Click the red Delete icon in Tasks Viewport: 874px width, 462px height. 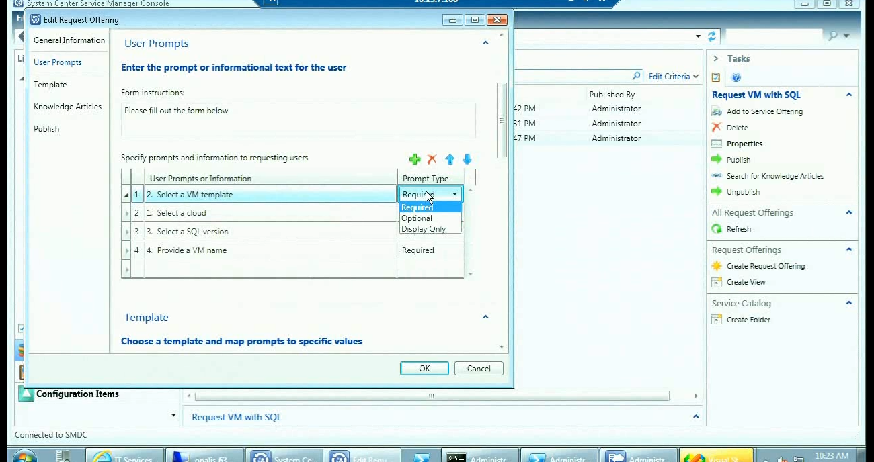pos(717,128)
